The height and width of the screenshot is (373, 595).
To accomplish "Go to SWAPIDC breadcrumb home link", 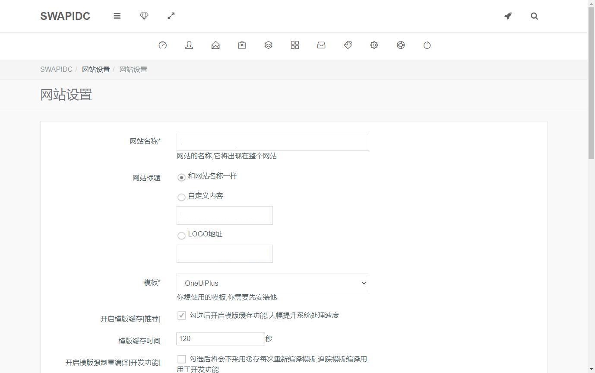I will pos(56,70).
